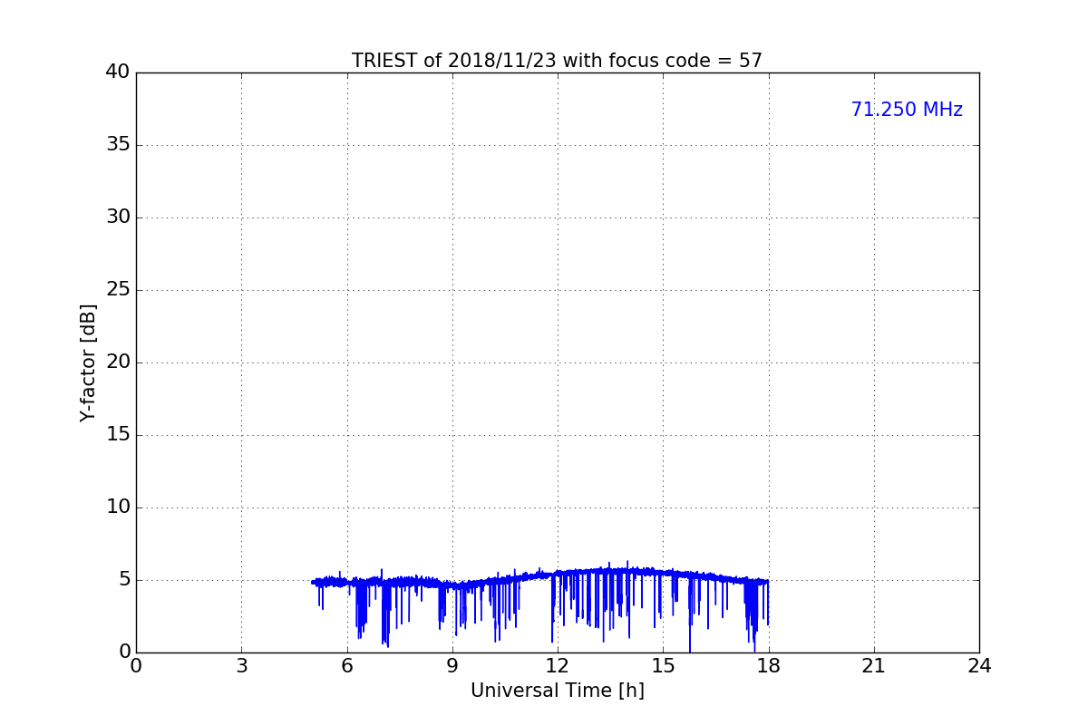The width and height of the screenshot is (1088, 725).
Task: Click the y-axis tick label '30'
Action: coord(118,217)
